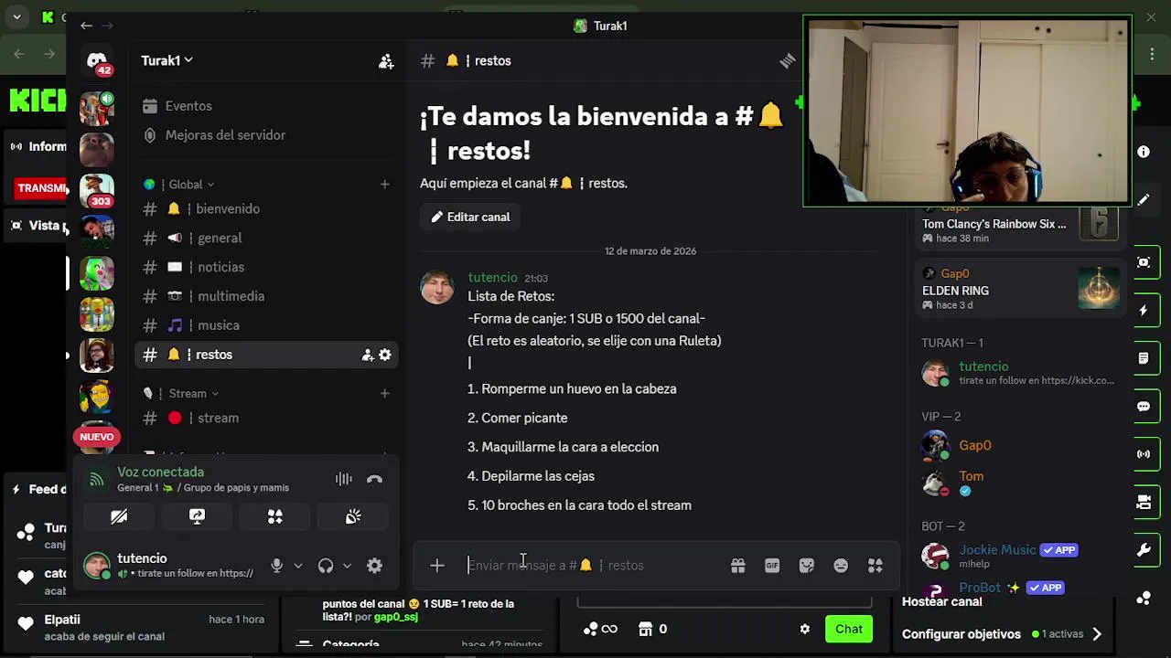1171x658 pixels.
Task: Click green Chat button in Kick window
Action: (x=848, y=629)
